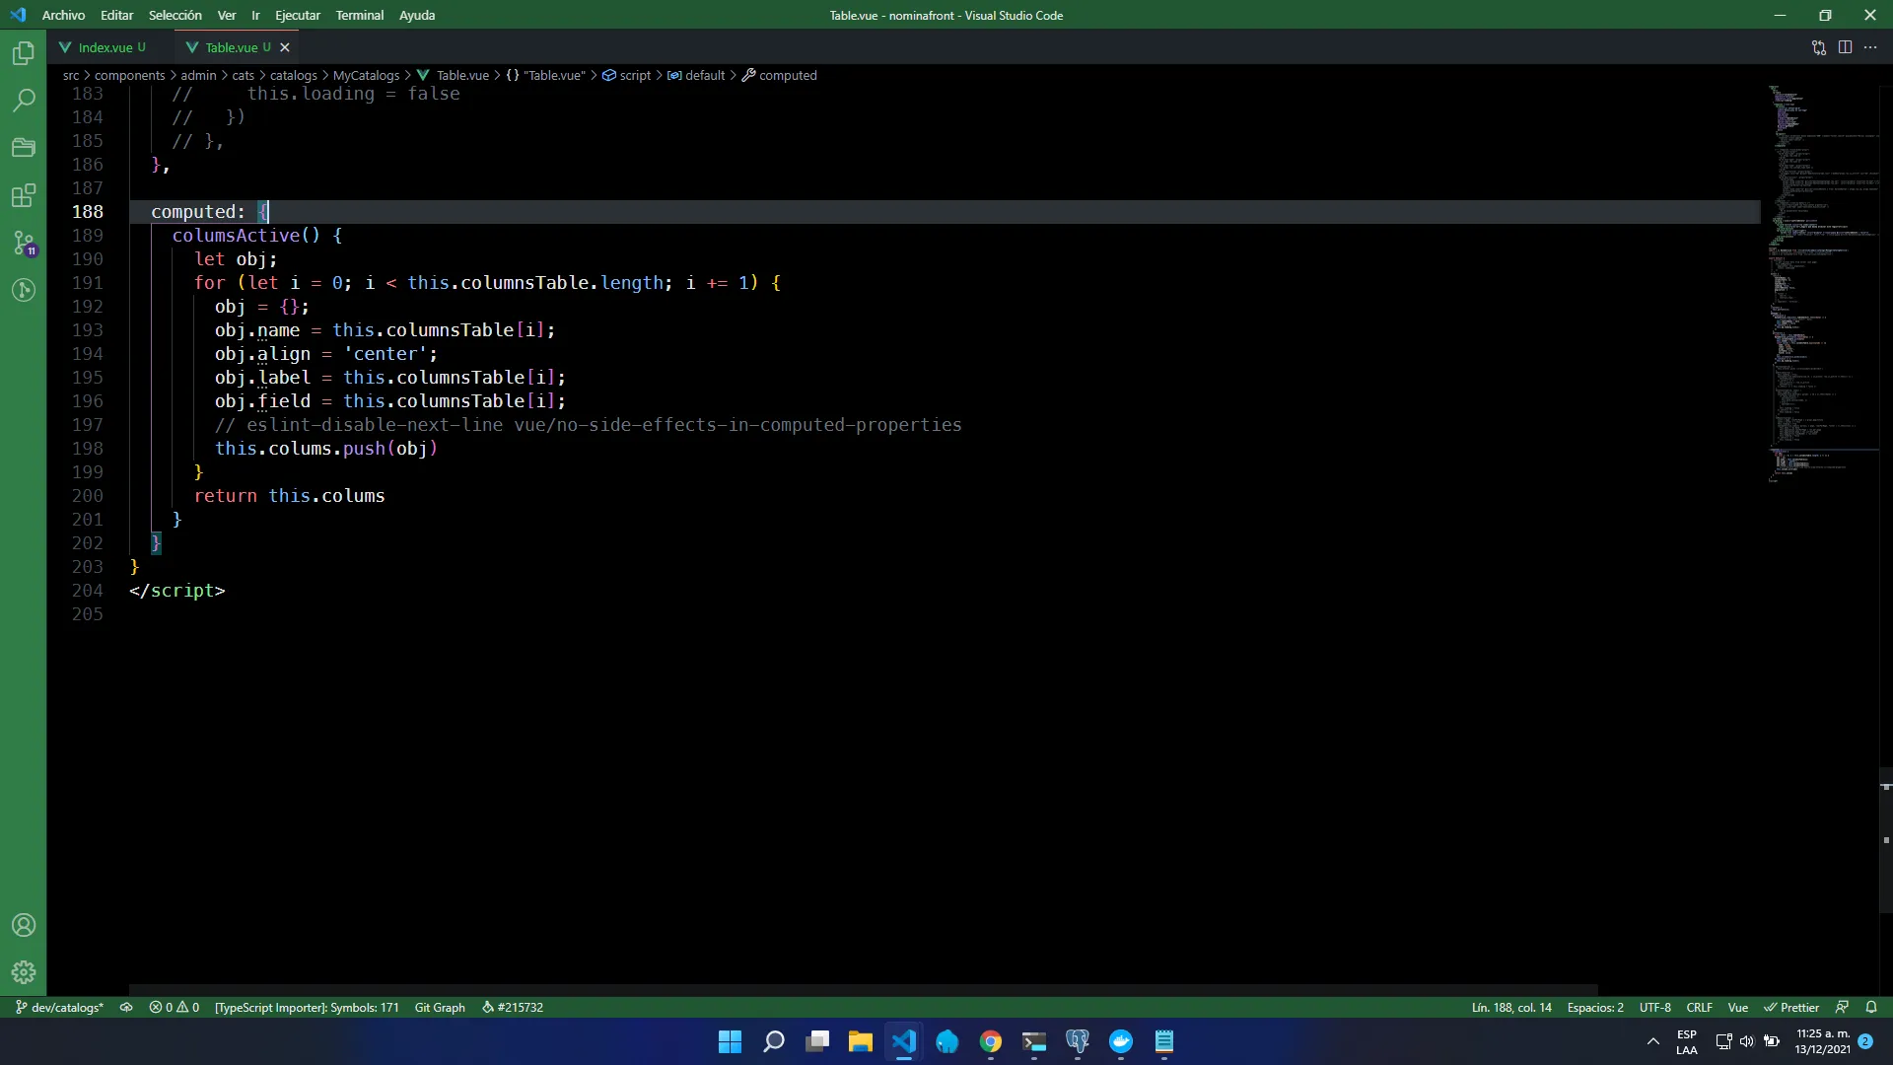
Task: Open Google Chrome from the taskbar
Action: [x=991, y=1041]
